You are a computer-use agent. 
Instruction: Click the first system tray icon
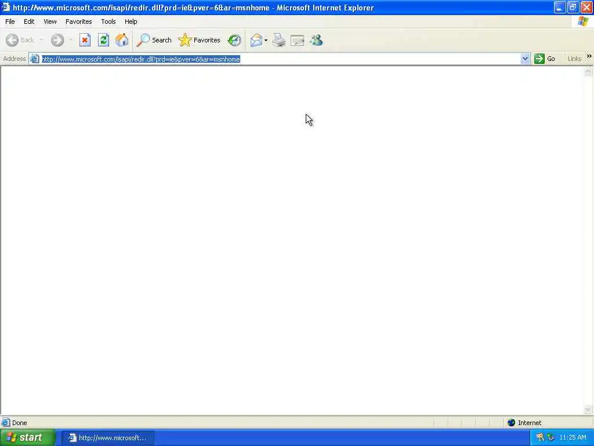point(540,438)
